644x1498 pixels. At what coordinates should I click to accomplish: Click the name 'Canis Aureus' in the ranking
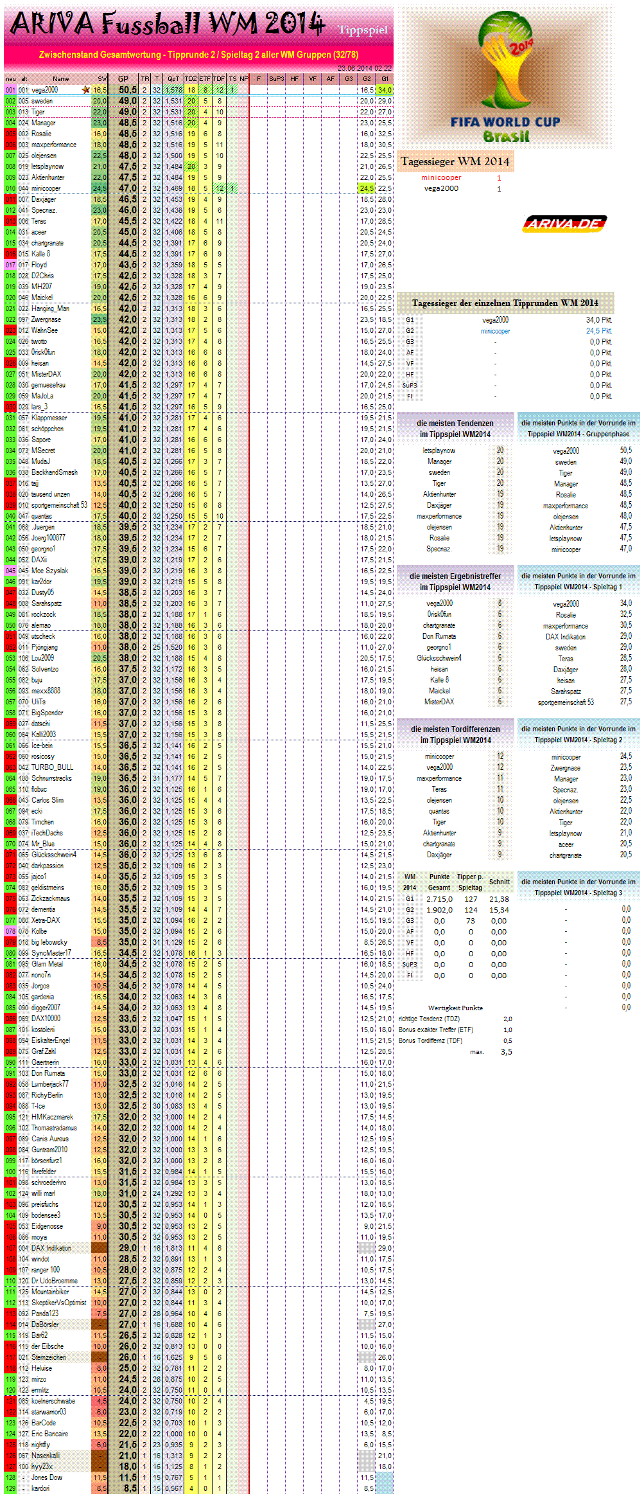(x=50, y=1139)
